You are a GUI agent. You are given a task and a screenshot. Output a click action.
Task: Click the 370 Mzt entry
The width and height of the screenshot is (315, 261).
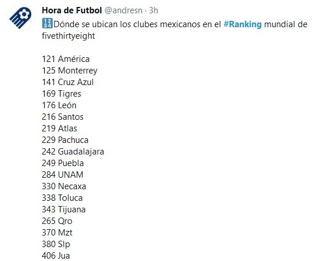click(57, 233)
